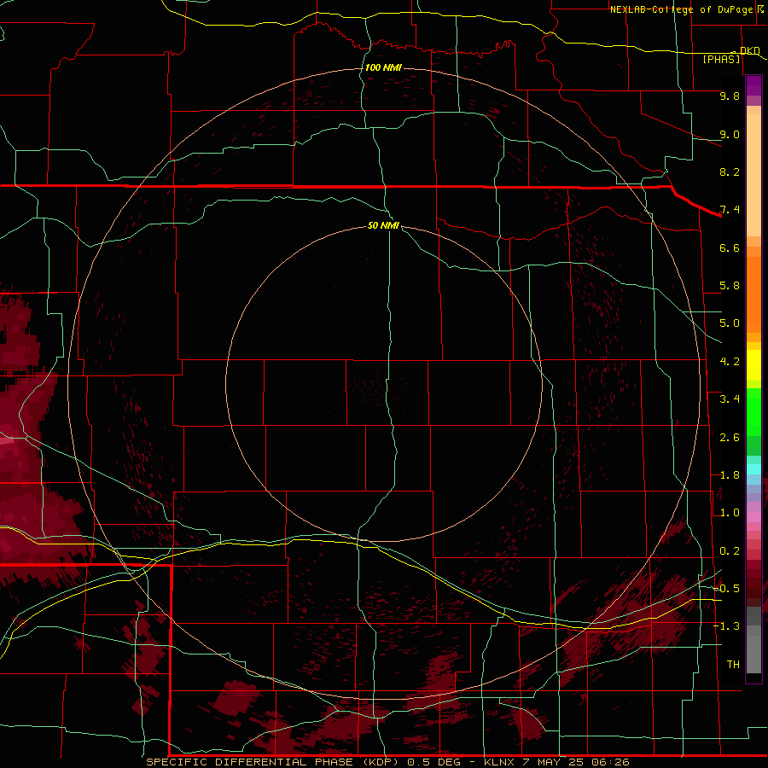Viewport: 768px width, 768px height.
Task: Click the 5.0 legend value
Action: coord(730,323)
